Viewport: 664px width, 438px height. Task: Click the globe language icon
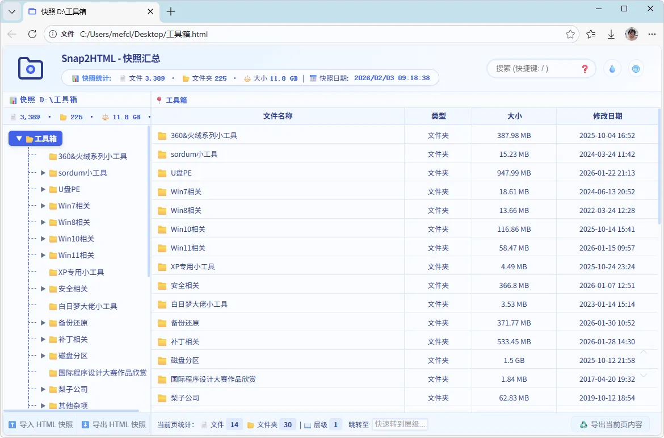[636, 69]
